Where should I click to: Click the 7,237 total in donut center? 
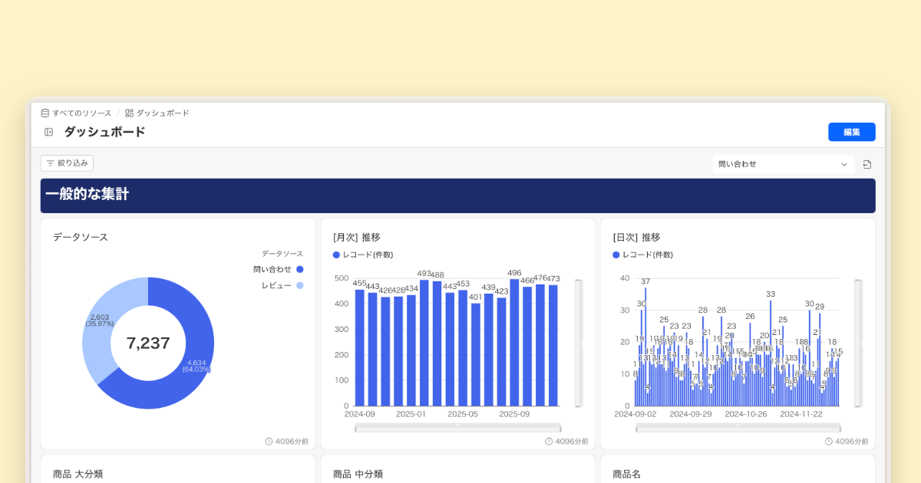click(x=148, y=343)
